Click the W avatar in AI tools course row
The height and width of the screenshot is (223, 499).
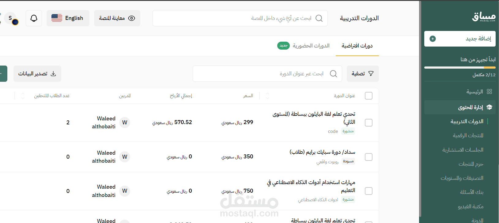point(125,191)
